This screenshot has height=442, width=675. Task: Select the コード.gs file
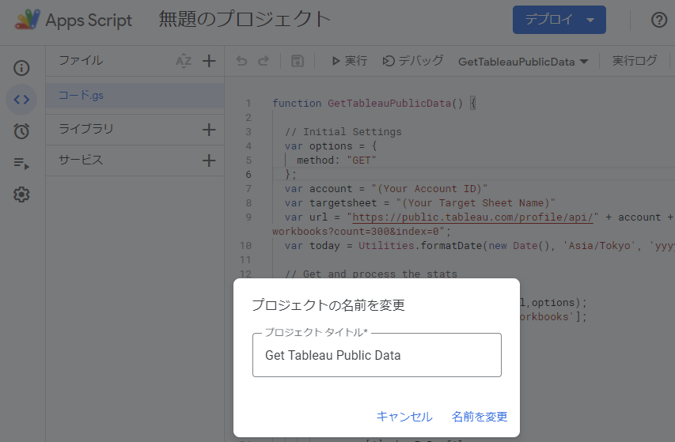pyautogui.click(x=135, y=96)
